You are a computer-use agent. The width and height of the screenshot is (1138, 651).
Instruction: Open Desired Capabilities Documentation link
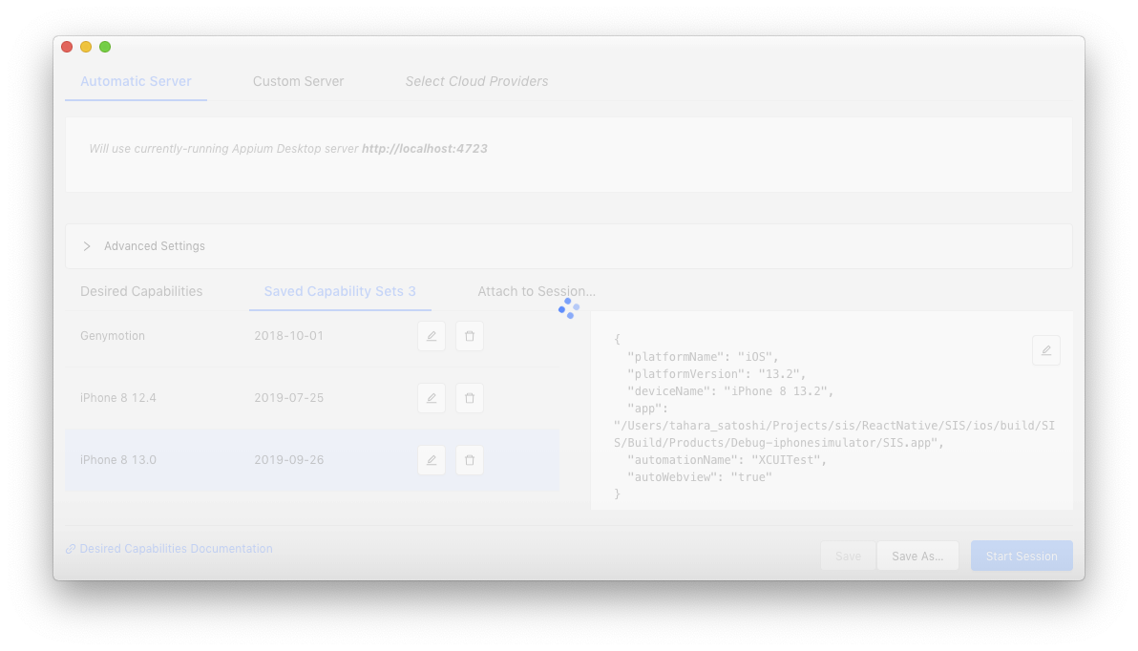pos(169,549)
